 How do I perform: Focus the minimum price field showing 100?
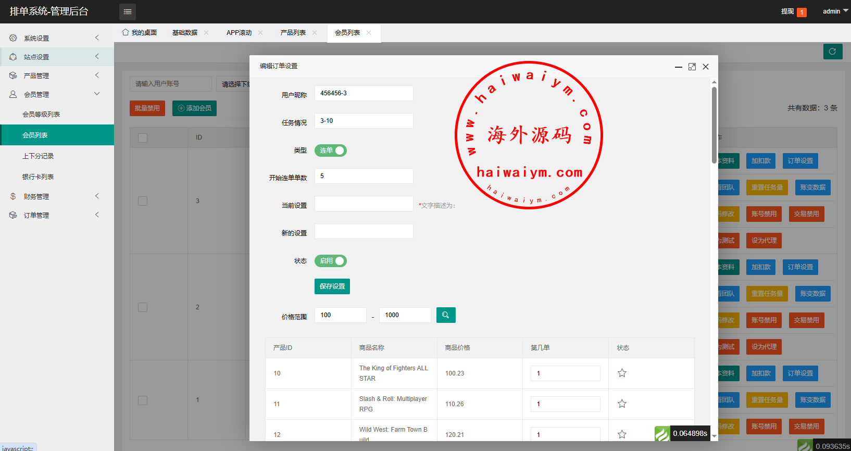[x=341, y=315]
